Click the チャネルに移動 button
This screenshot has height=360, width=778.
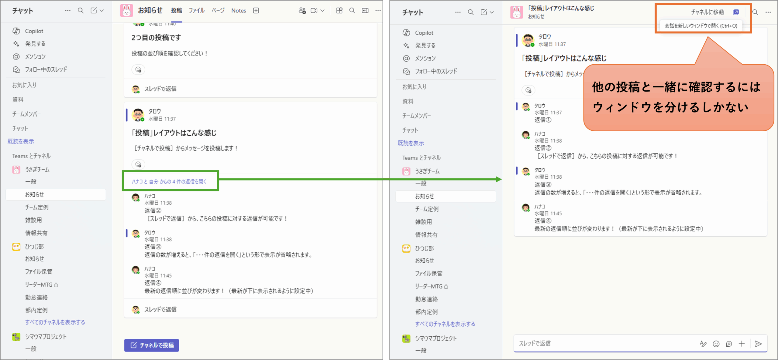707,12
